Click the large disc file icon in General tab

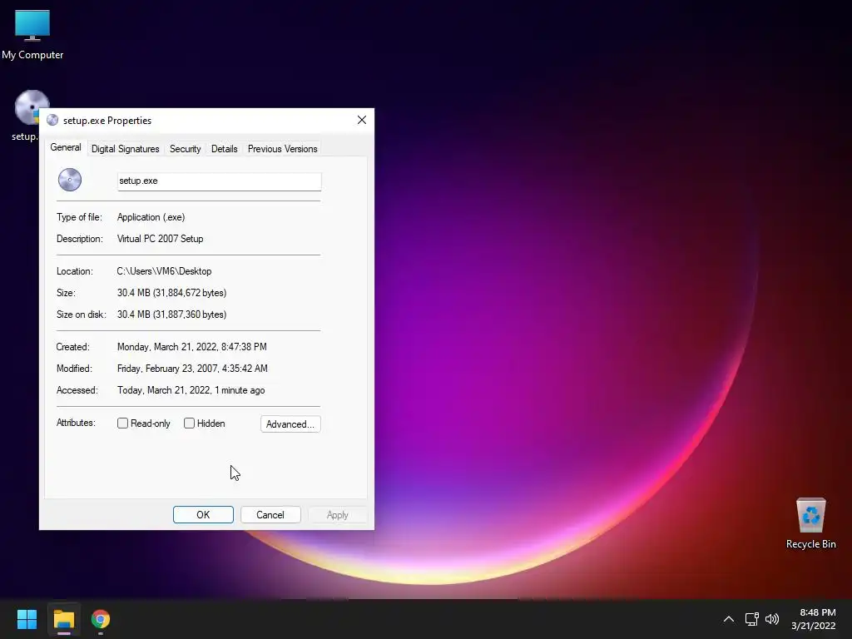pos(70,180)
